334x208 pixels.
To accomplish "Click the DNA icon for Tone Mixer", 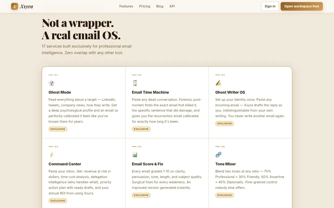I will pos(218,155).
